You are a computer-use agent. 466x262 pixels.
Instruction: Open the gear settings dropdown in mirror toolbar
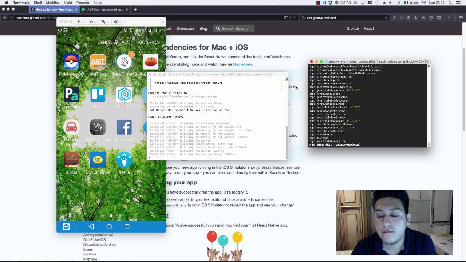[x=117, y=22]
